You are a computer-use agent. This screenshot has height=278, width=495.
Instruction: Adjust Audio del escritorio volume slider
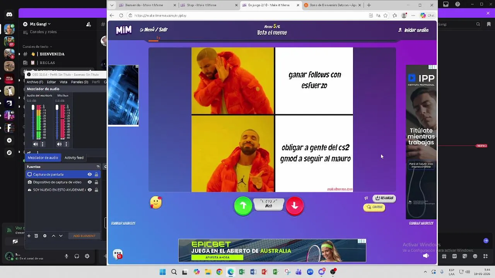[x=33, y=122]
